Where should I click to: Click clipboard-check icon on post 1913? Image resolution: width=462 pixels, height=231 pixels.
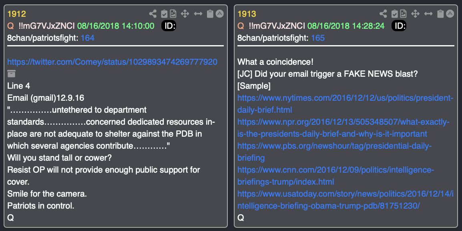click(394, 14)
